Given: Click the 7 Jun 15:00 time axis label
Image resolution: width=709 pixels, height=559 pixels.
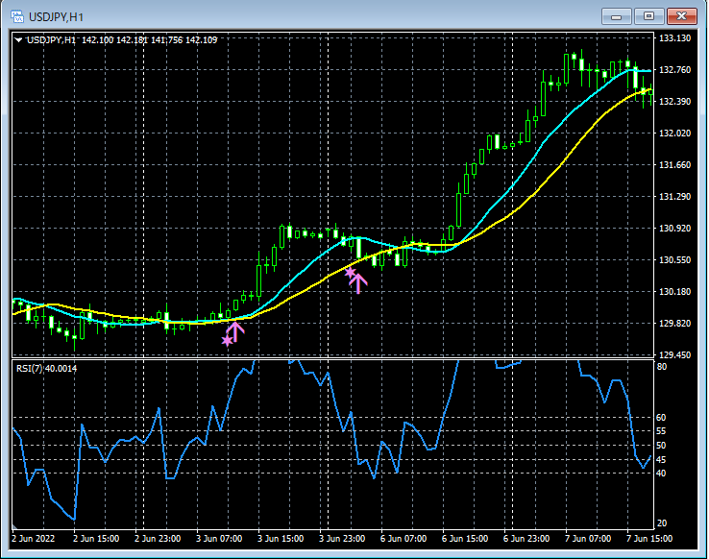Looking at the screenshot, I should [x=649, y=539].
